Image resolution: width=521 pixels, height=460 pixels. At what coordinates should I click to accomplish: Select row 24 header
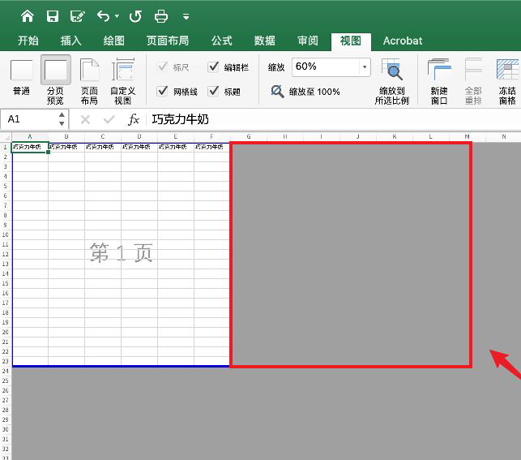tap(6, 371)
